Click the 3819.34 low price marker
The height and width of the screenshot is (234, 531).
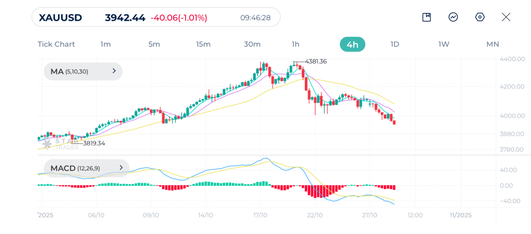pos(93,143)
